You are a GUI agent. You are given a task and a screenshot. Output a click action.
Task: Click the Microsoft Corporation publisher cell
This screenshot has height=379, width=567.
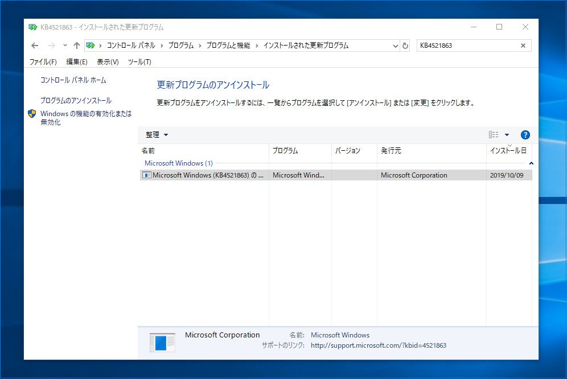(x=414, y=175)
